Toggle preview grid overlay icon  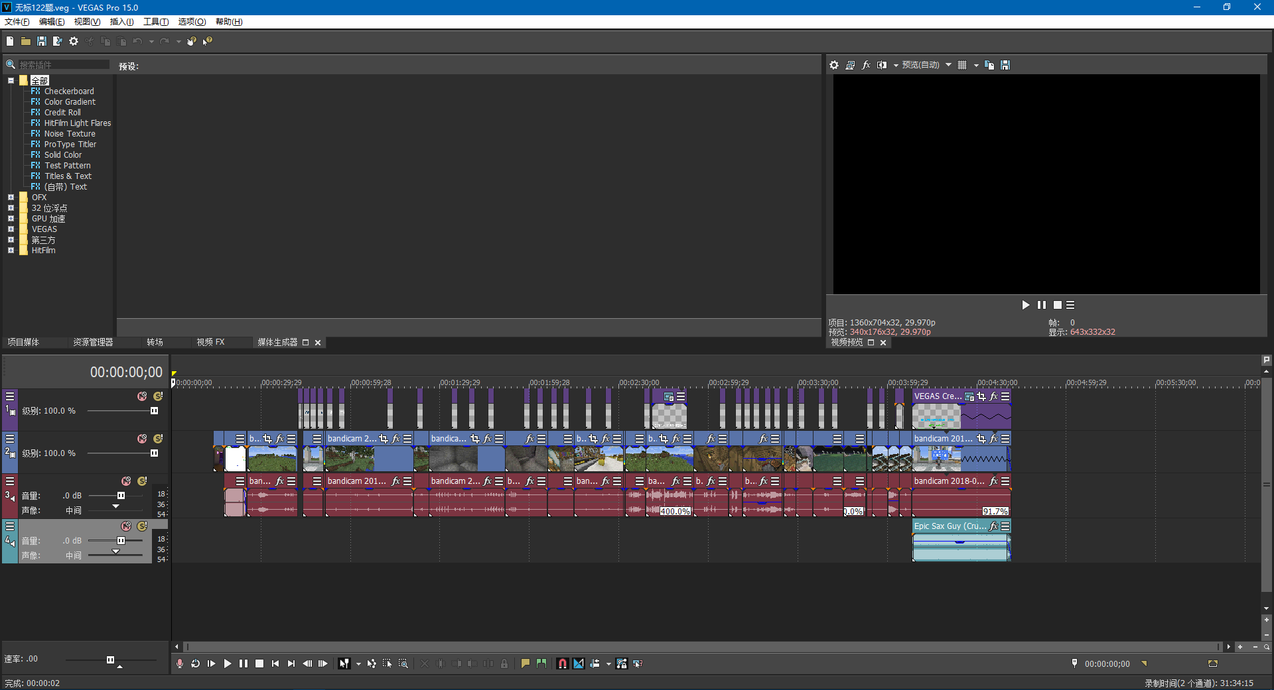[x=962, y=65]
